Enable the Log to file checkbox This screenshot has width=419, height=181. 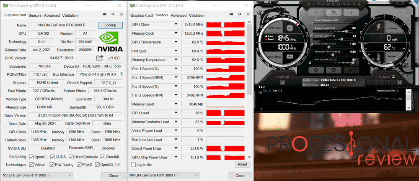click(133, 165)
